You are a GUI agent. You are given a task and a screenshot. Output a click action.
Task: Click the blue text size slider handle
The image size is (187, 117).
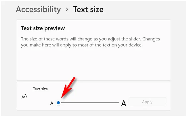click(58, 102)
